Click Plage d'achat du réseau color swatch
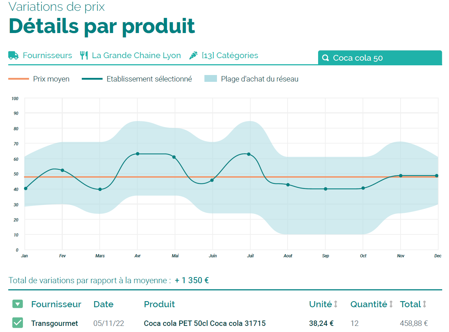 [x=211, y=79]
